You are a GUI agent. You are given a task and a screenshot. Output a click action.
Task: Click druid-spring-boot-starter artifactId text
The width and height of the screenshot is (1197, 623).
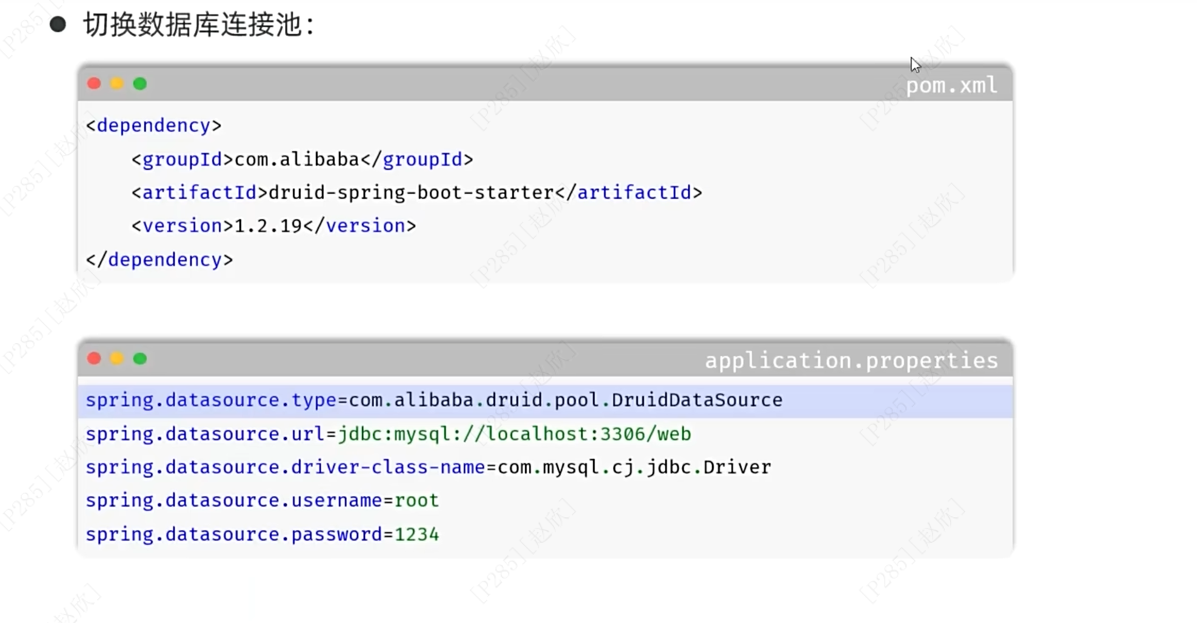[x=411, y=193]
